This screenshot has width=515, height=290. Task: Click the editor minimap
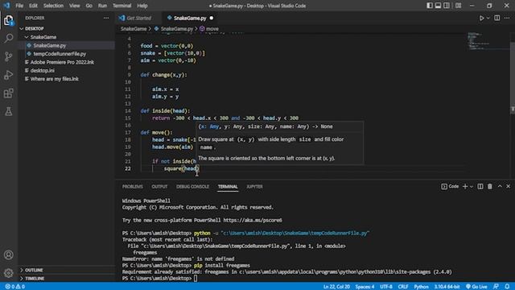click(x=488, y=41)
